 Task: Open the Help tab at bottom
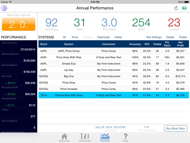125,138
